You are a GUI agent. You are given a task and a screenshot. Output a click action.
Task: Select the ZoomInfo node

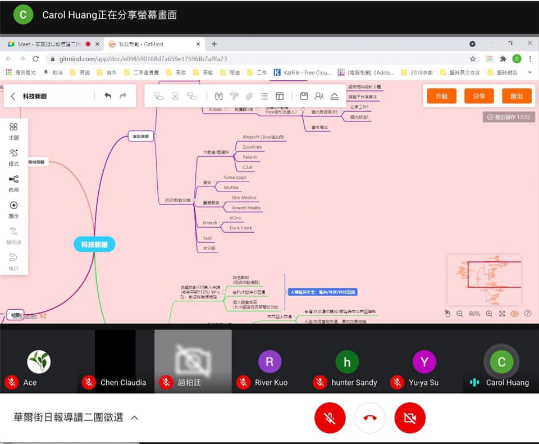click(x=252, y=147)
